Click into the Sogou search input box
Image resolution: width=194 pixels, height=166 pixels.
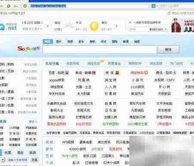click(x=100, y=50)
